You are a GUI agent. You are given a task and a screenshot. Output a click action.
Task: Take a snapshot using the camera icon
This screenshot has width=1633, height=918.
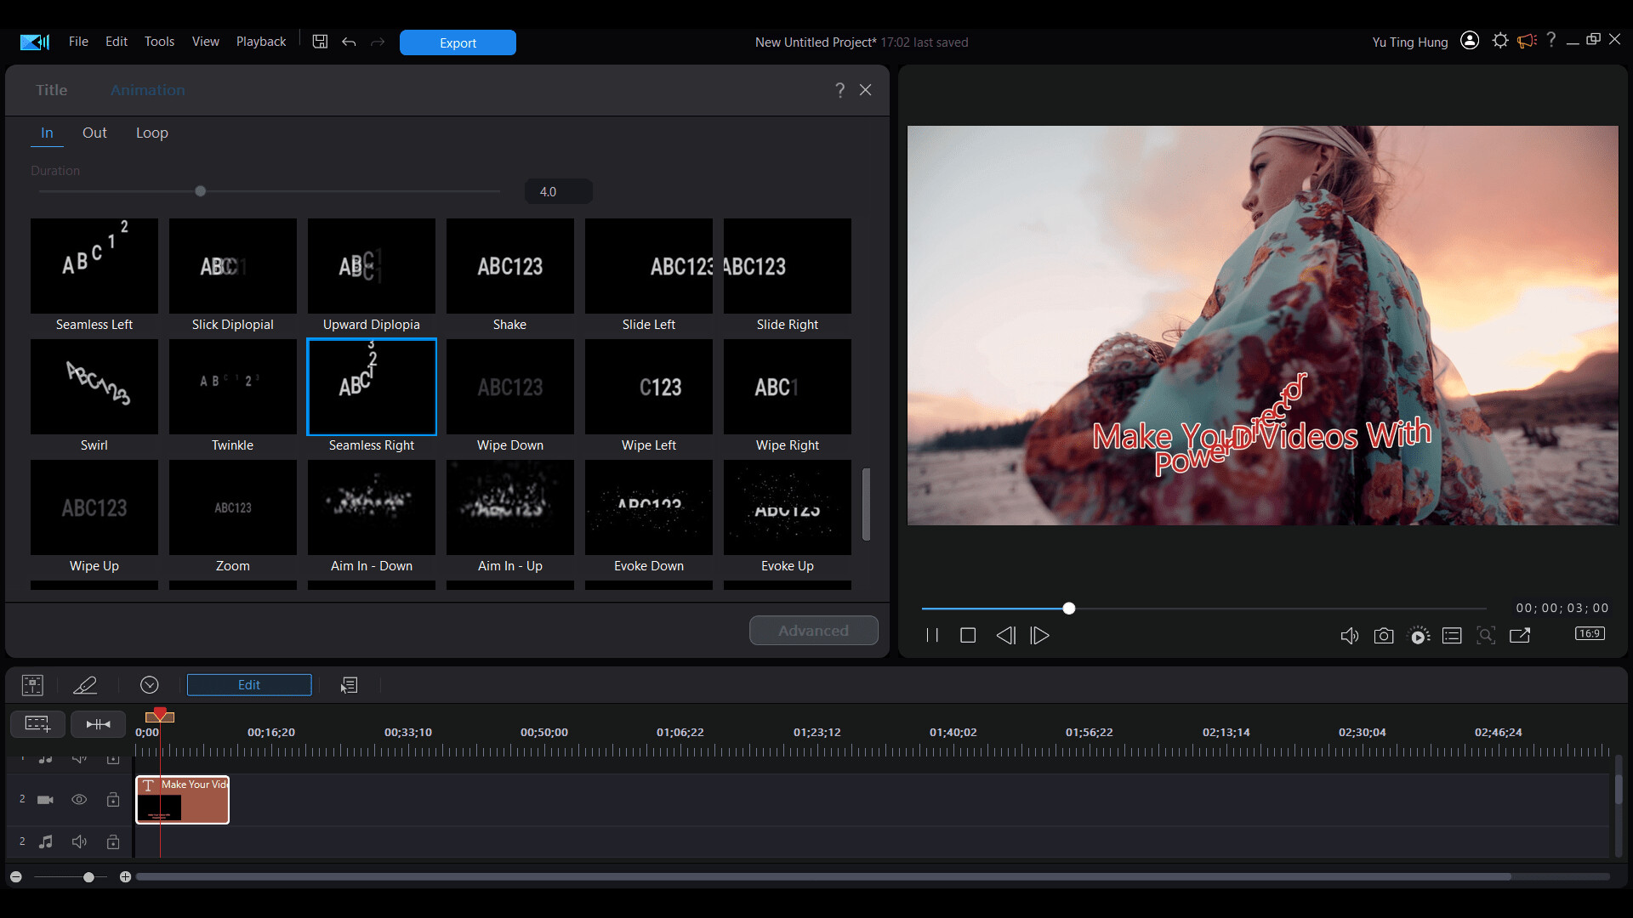[x=1384, y=635]
